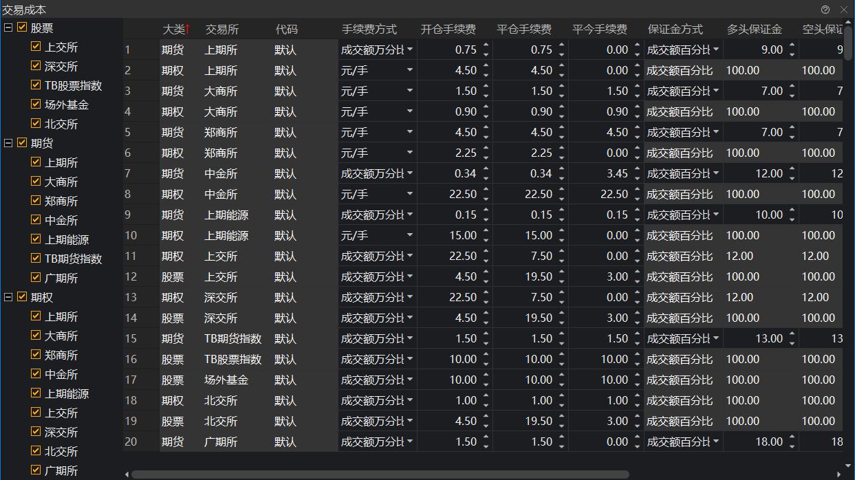Increase long margin spinner in row 7
Viewport: 855px width, 480px height.
coord(792,169)
